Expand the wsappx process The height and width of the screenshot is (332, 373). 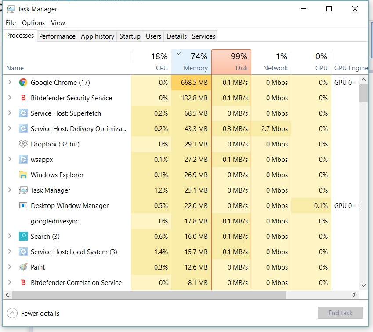[10, 159]
